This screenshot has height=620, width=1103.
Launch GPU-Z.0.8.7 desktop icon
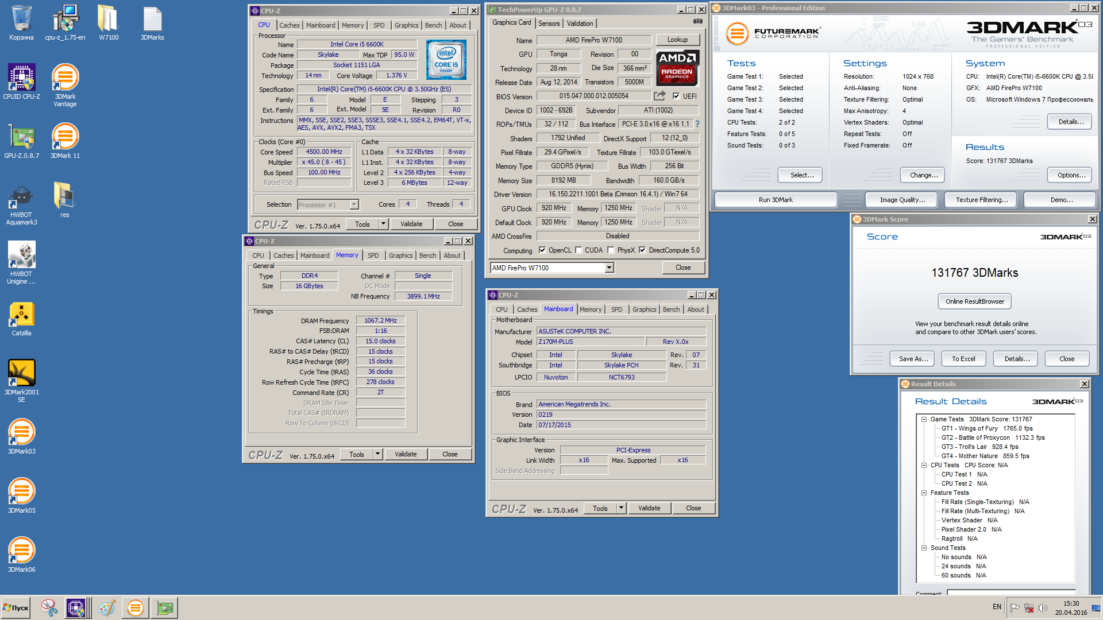coord(21,141)
